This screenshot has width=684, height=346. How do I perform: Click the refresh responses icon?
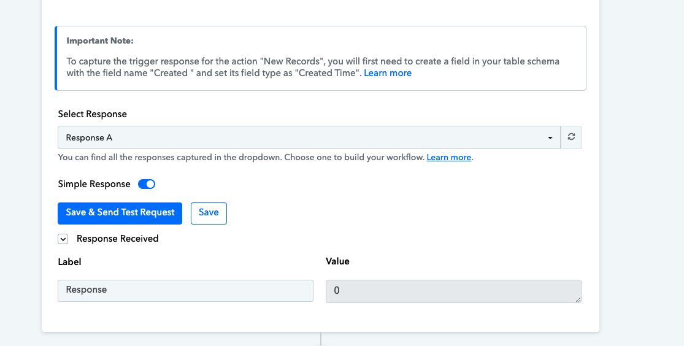571,137
